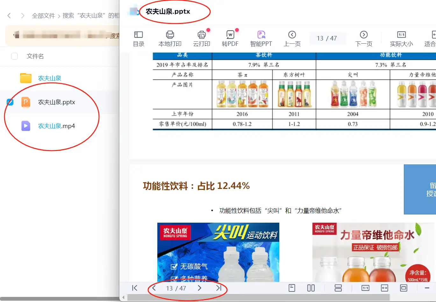Click the heading 功能性饮料：占比 12.44%
The image size is (436, 302).
click(x=196, y=186)
